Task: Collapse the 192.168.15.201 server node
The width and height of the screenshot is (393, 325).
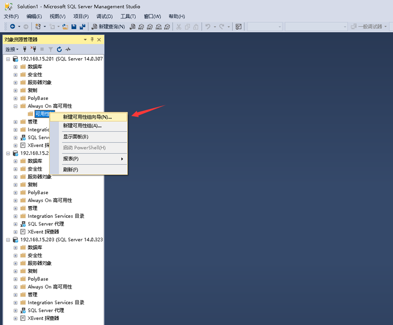Action: click(x=8, y=59)
